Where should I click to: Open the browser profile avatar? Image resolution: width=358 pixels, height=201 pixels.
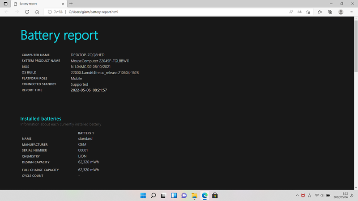341,12
